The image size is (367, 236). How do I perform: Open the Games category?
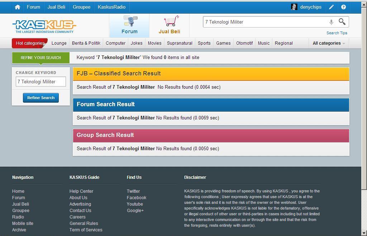(x=223, y=43)
